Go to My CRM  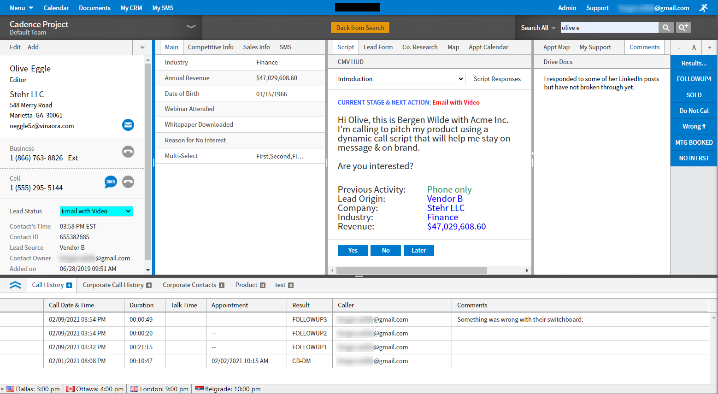tap(131, 8)
